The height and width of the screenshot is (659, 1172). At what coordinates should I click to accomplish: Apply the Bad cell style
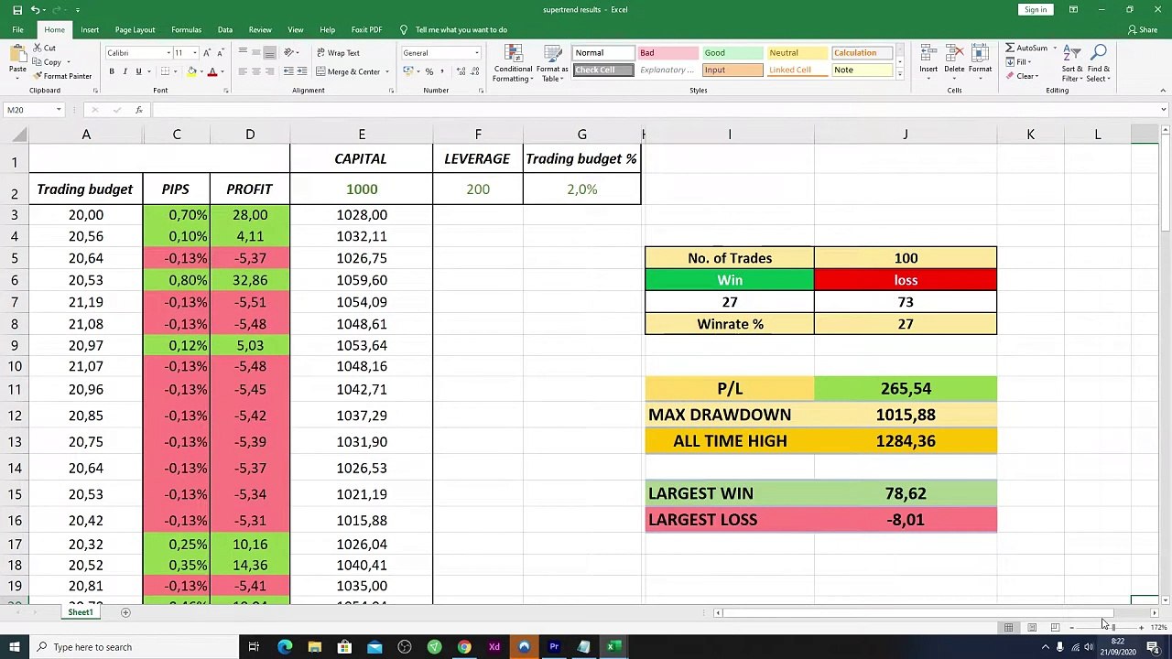click(x=667, y=53)
